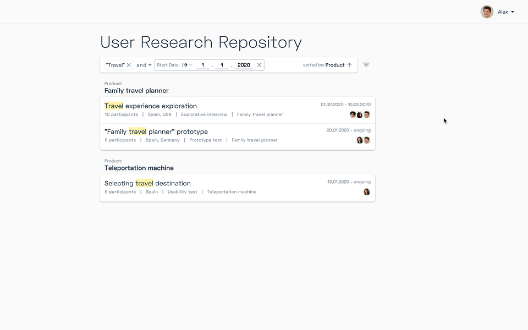
Task: Click "Spain, USA" location text
Action: click(x=159, y=114)
